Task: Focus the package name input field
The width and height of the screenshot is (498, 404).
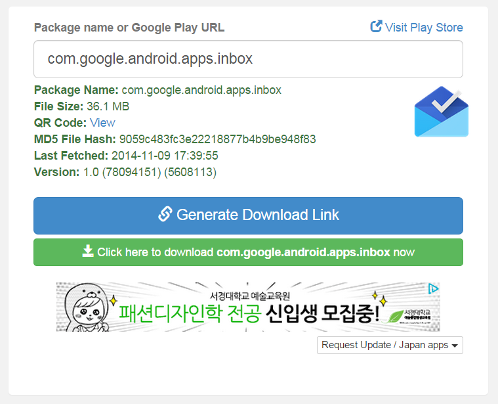Action: (248, 59)
